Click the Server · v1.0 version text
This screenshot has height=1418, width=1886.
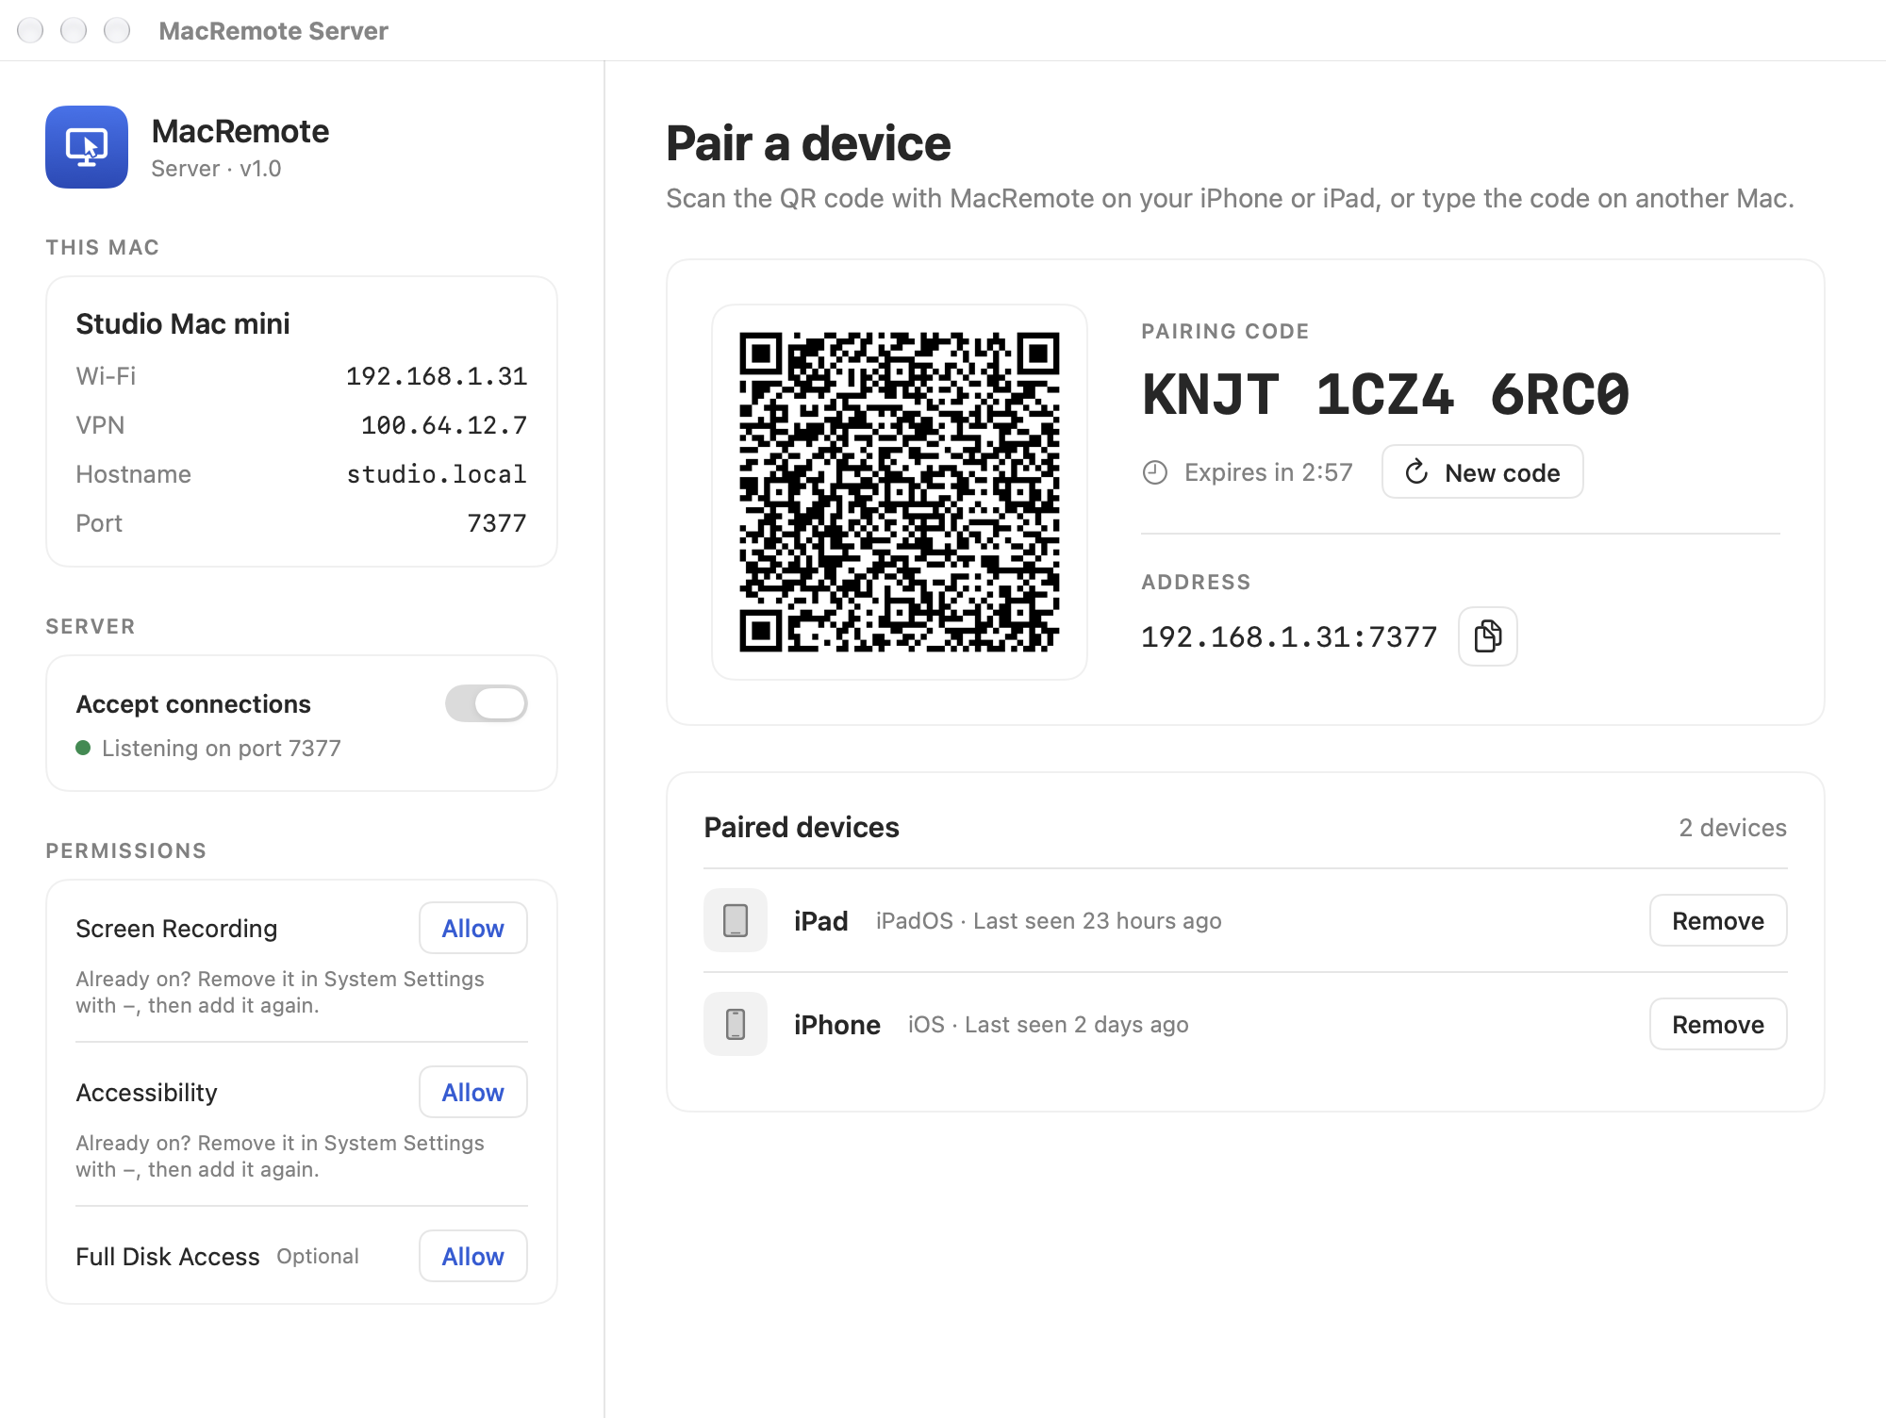pos(216,169)
